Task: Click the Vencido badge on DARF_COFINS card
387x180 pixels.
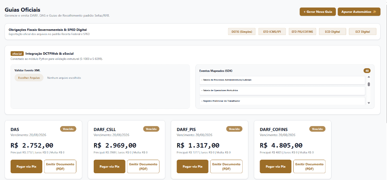Action: click(x=317, y=129)
